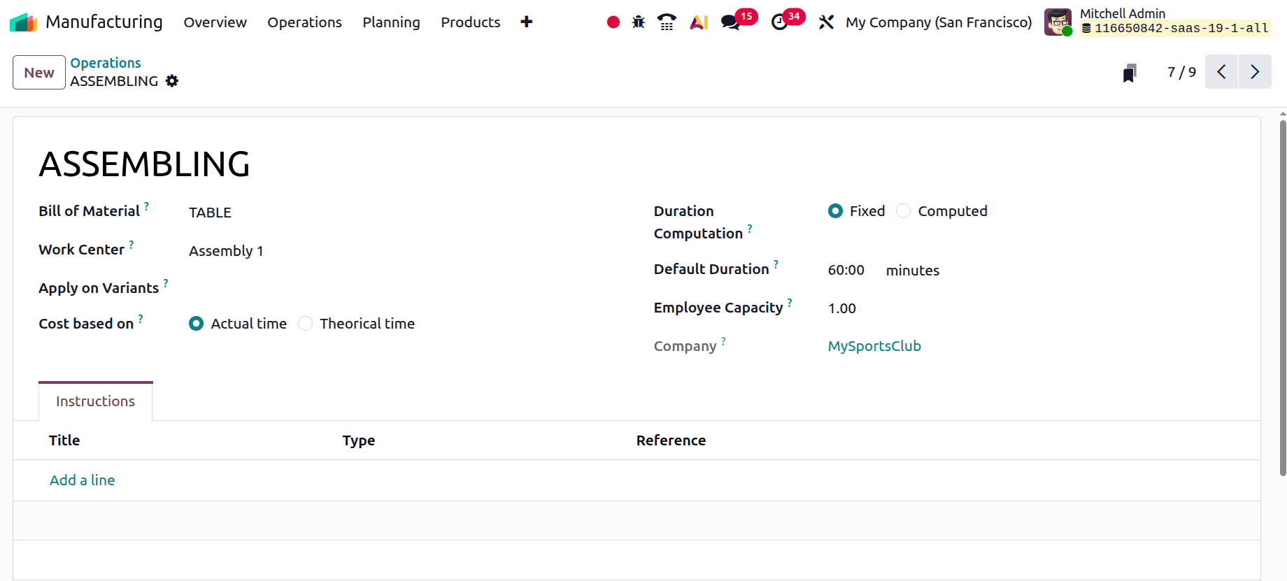
Task: Open the Operations top menu
Action: 304,22
